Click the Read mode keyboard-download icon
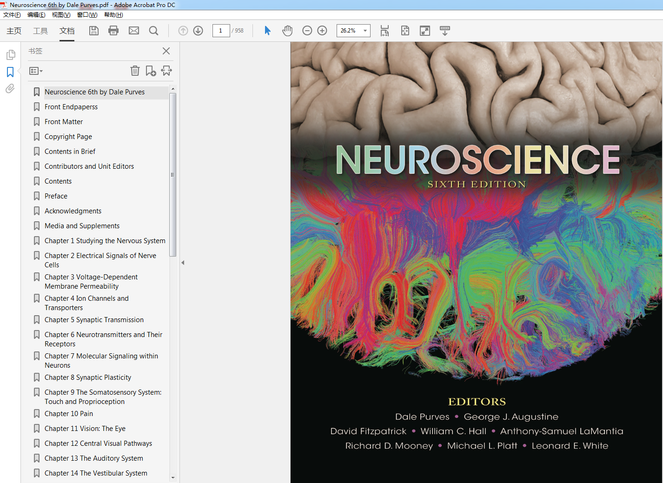663x483 pixels. pyautogui.click(x=445, y=31)
